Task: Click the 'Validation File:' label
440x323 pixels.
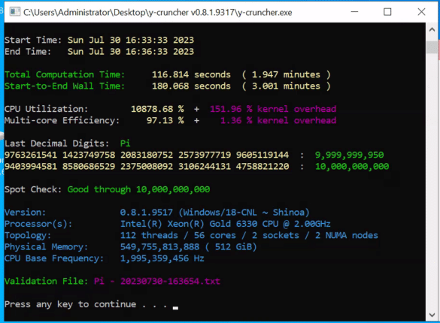Action: click(x=47, y=281)
